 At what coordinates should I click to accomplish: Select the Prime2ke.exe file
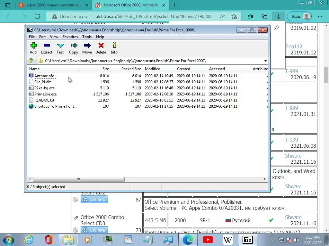coord(46,94)
